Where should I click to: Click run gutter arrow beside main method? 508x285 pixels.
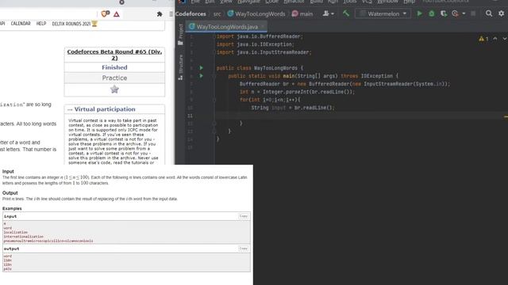(201, 76)
